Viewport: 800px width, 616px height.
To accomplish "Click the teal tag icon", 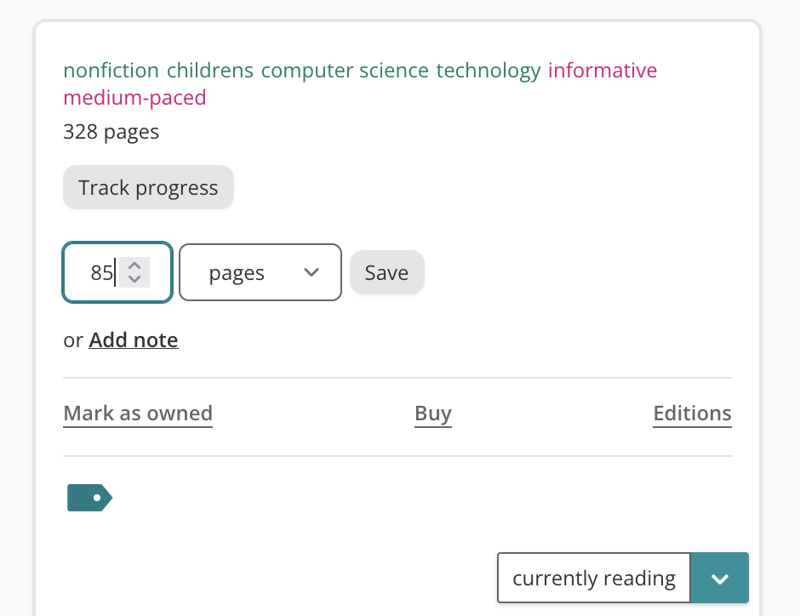I will (89, 498).
